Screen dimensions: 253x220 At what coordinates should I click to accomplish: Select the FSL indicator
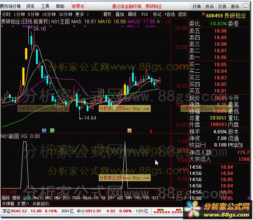click(x=66, y=198)
